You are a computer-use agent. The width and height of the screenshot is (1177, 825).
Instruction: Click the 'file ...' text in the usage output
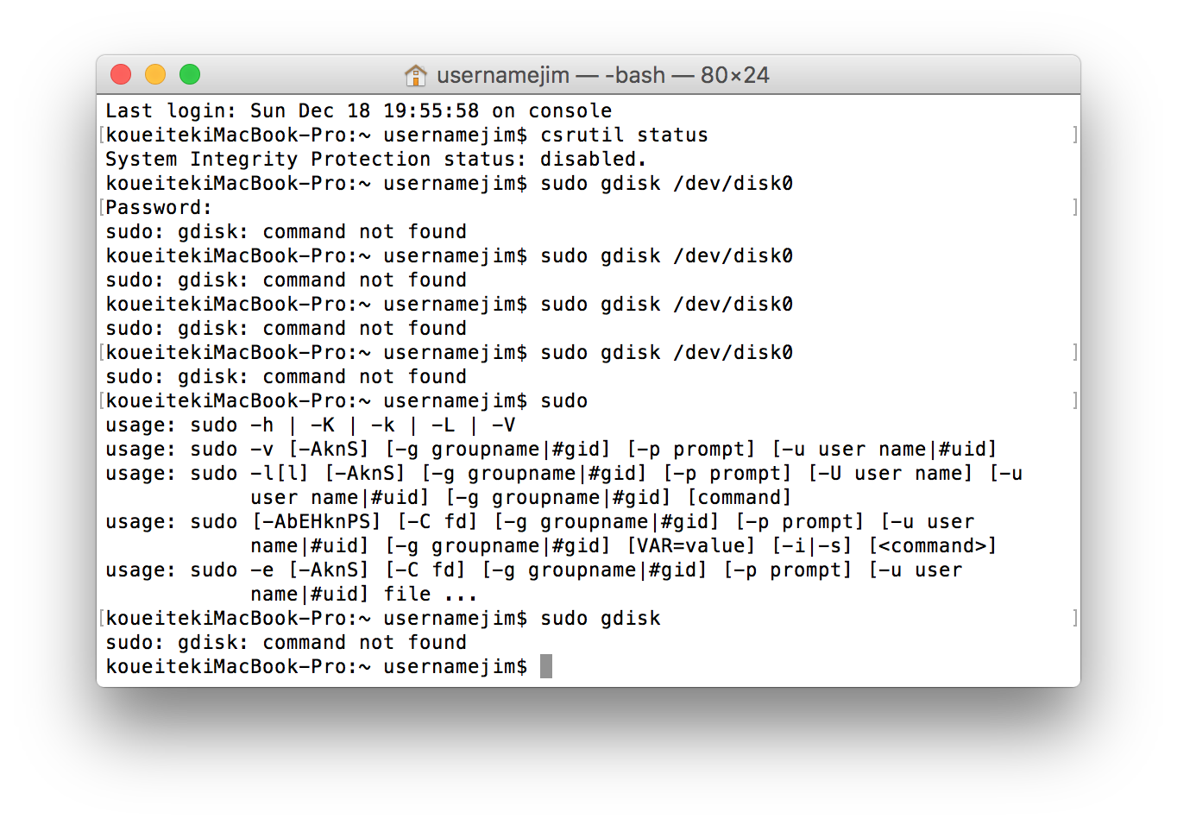431,594
